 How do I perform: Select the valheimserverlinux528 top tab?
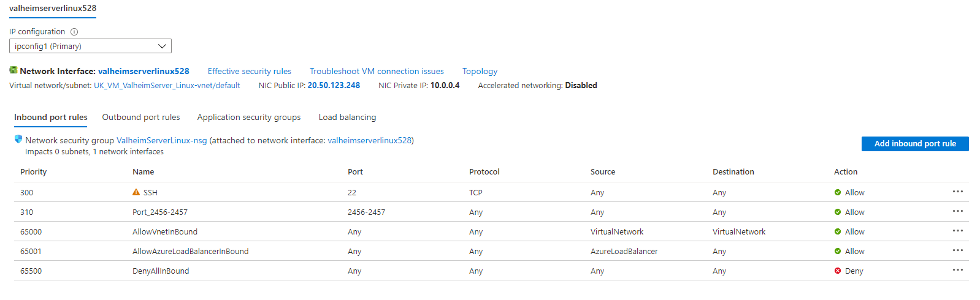(53, 9)
